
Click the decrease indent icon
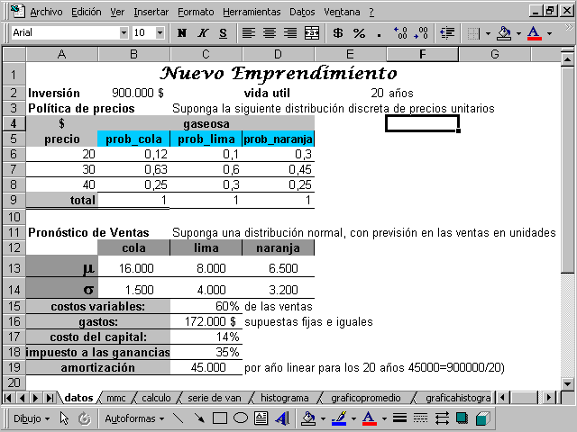click(x=447, y=33)
